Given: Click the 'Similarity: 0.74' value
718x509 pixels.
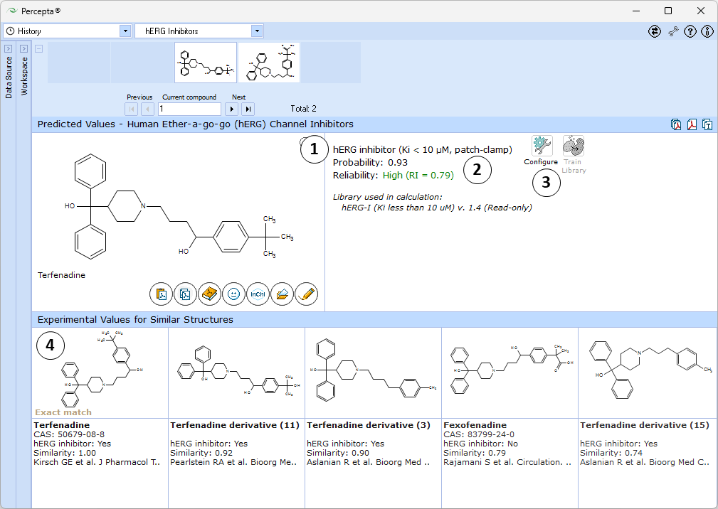Looking at the screenshot, I should [611, 453].
